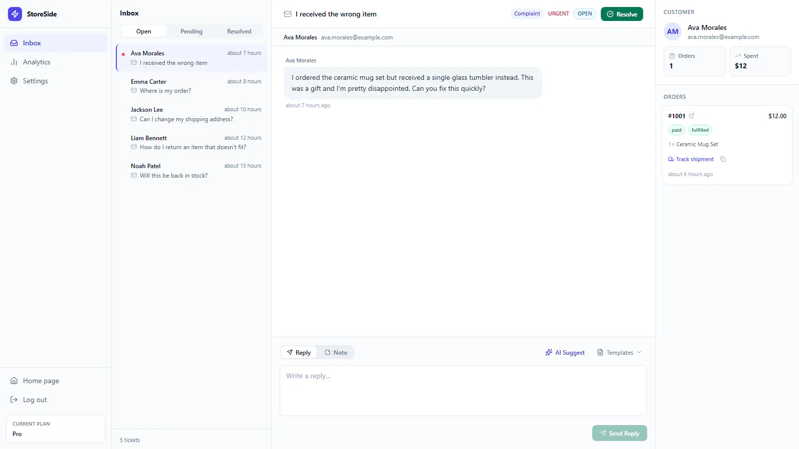Screen dimensions: 799x449
Task: Click the customer's message bubble
Action: (x=412, y=83)
